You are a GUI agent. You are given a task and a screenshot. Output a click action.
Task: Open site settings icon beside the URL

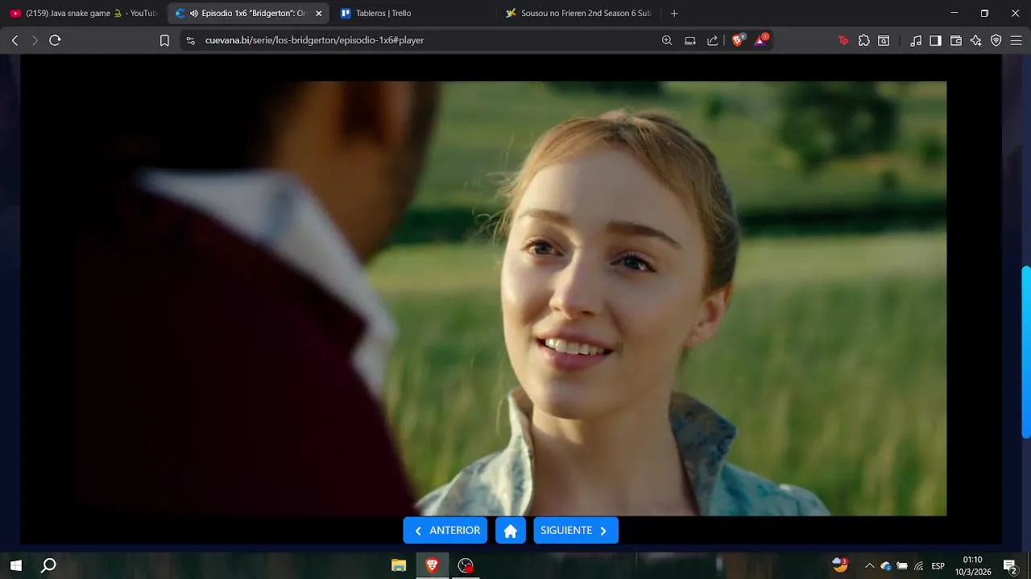(191, 40)
